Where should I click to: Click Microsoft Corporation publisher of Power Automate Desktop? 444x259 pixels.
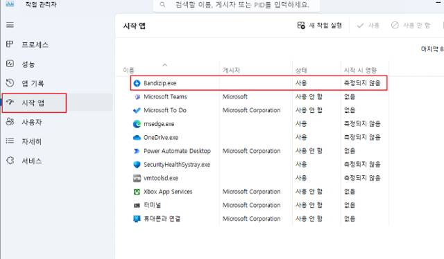251,151
